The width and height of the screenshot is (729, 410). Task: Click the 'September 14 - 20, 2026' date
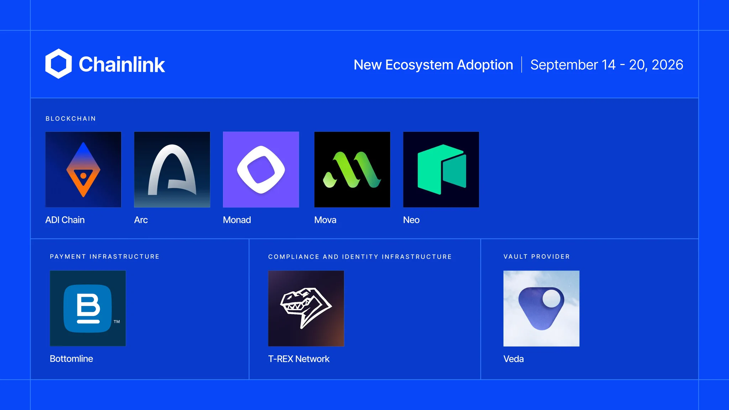pyautogui.click(x=607, y=65)
